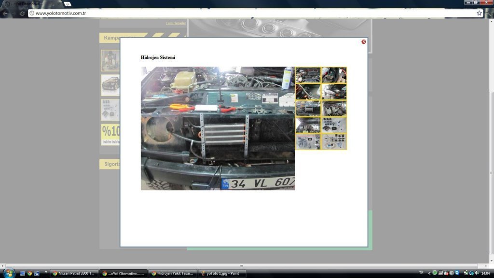494x278 pixels.
Task: Show hidden system tray icons arrow
Action: point(429,273)
